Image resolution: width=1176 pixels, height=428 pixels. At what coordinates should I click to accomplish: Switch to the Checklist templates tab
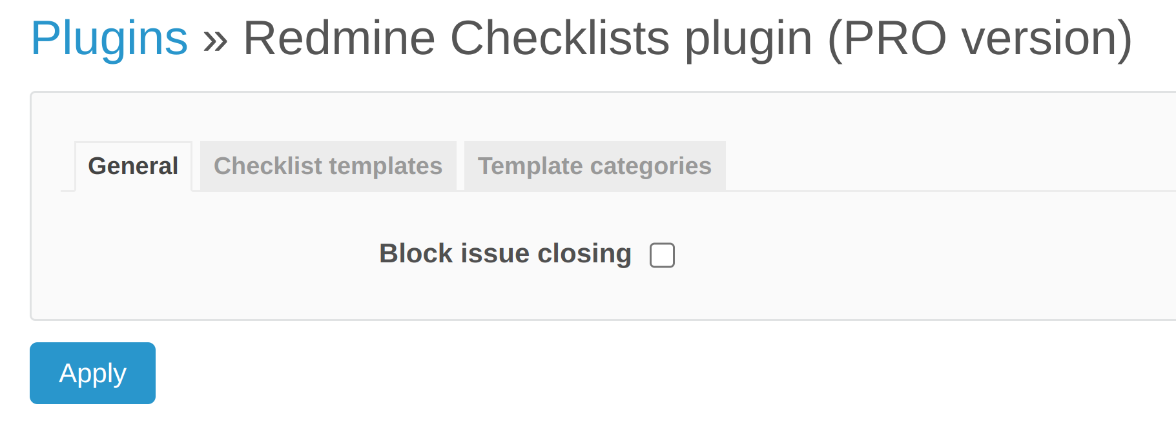[x=327, y=166]
